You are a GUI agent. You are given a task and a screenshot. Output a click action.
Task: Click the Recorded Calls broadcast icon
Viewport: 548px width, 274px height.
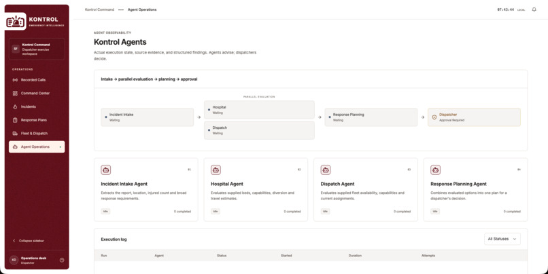[15, 80]
